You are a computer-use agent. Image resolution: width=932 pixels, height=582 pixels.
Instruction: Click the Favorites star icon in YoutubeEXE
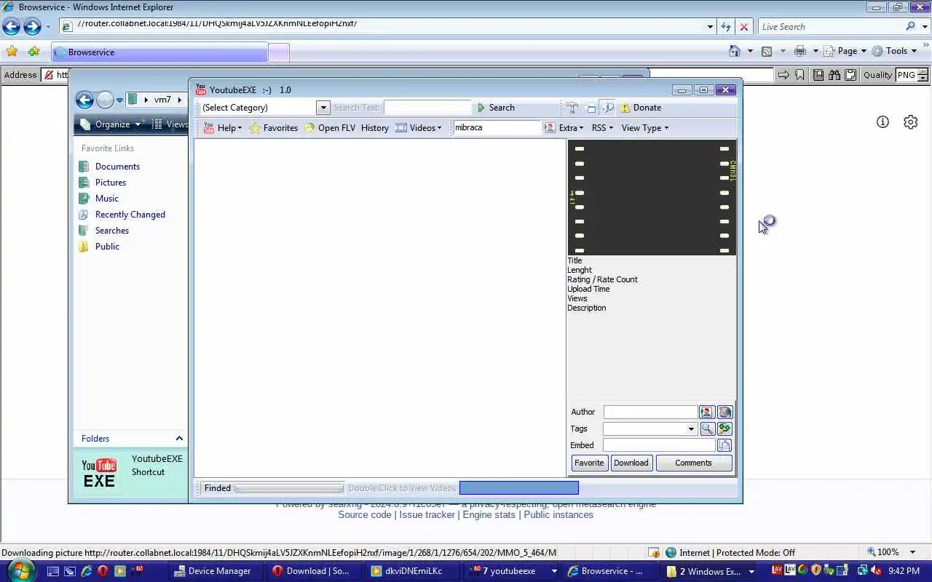pos(255,128)
